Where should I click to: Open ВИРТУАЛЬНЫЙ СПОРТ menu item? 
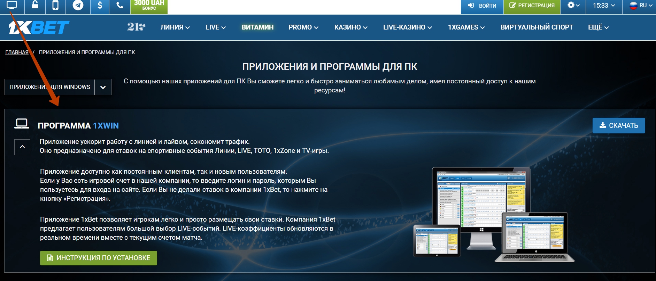click(x=537, y=27)
